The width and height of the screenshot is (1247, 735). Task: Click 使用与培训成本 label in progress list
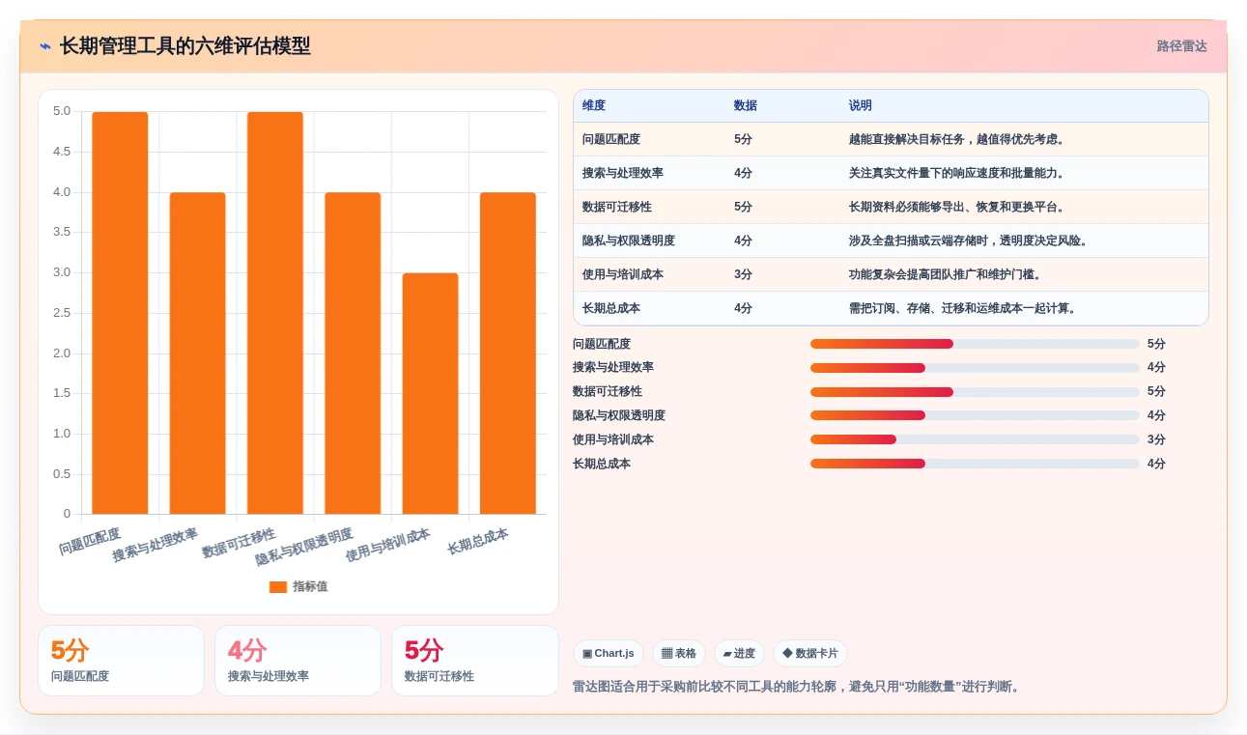613,439
